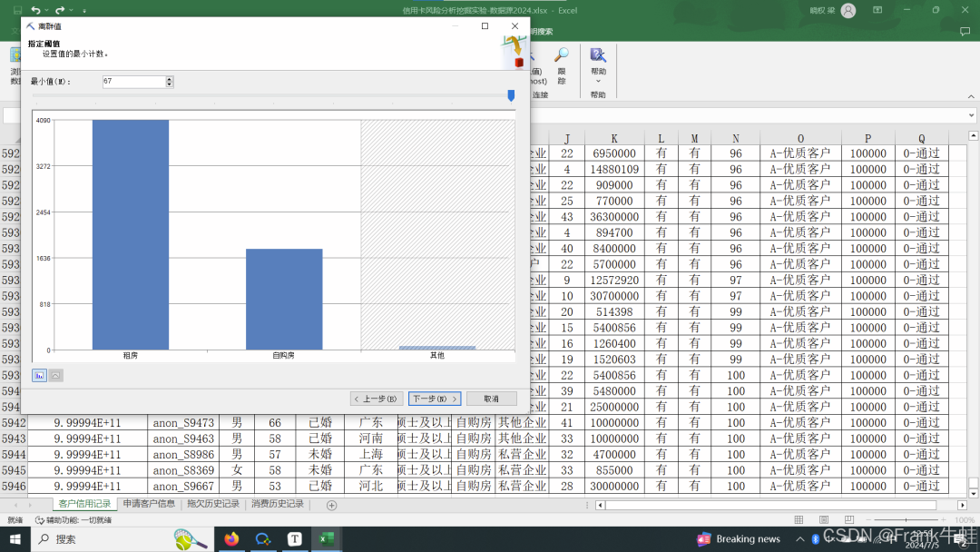Click cell with value 14880109
Viewport: 980px width, 552px height.
click(614, 170)
